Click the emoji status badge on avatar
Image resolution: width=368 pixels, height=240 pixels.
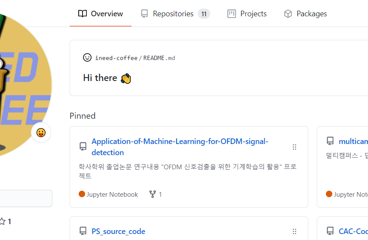(41, 133)
